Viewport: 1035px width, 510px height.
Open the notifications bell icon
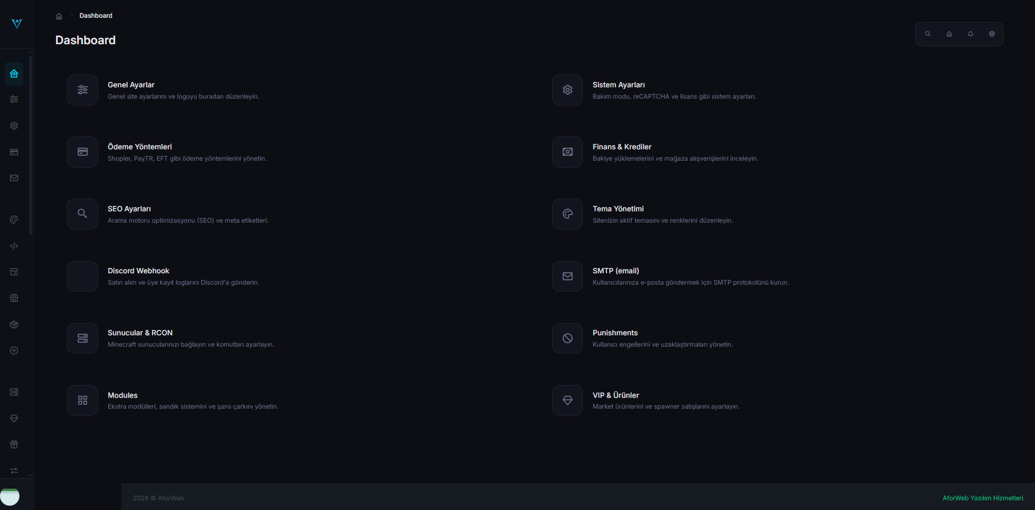coord(970,33)
